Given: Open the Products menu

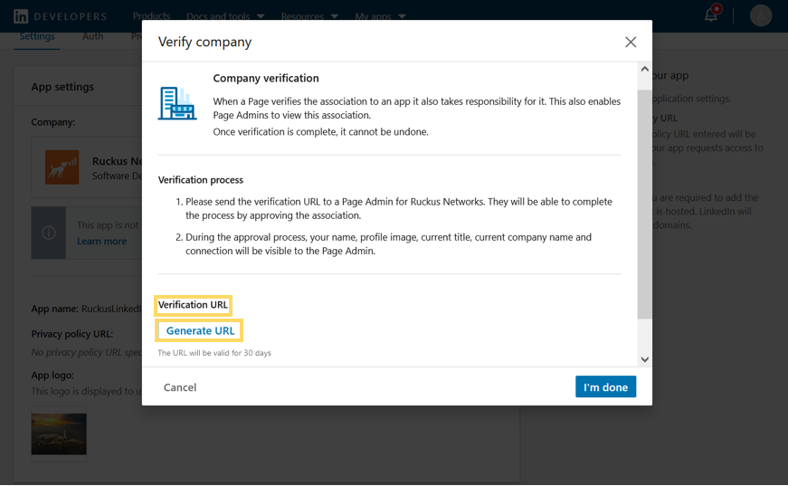Looking at the screenshot, I should click(x=151, y=16).
